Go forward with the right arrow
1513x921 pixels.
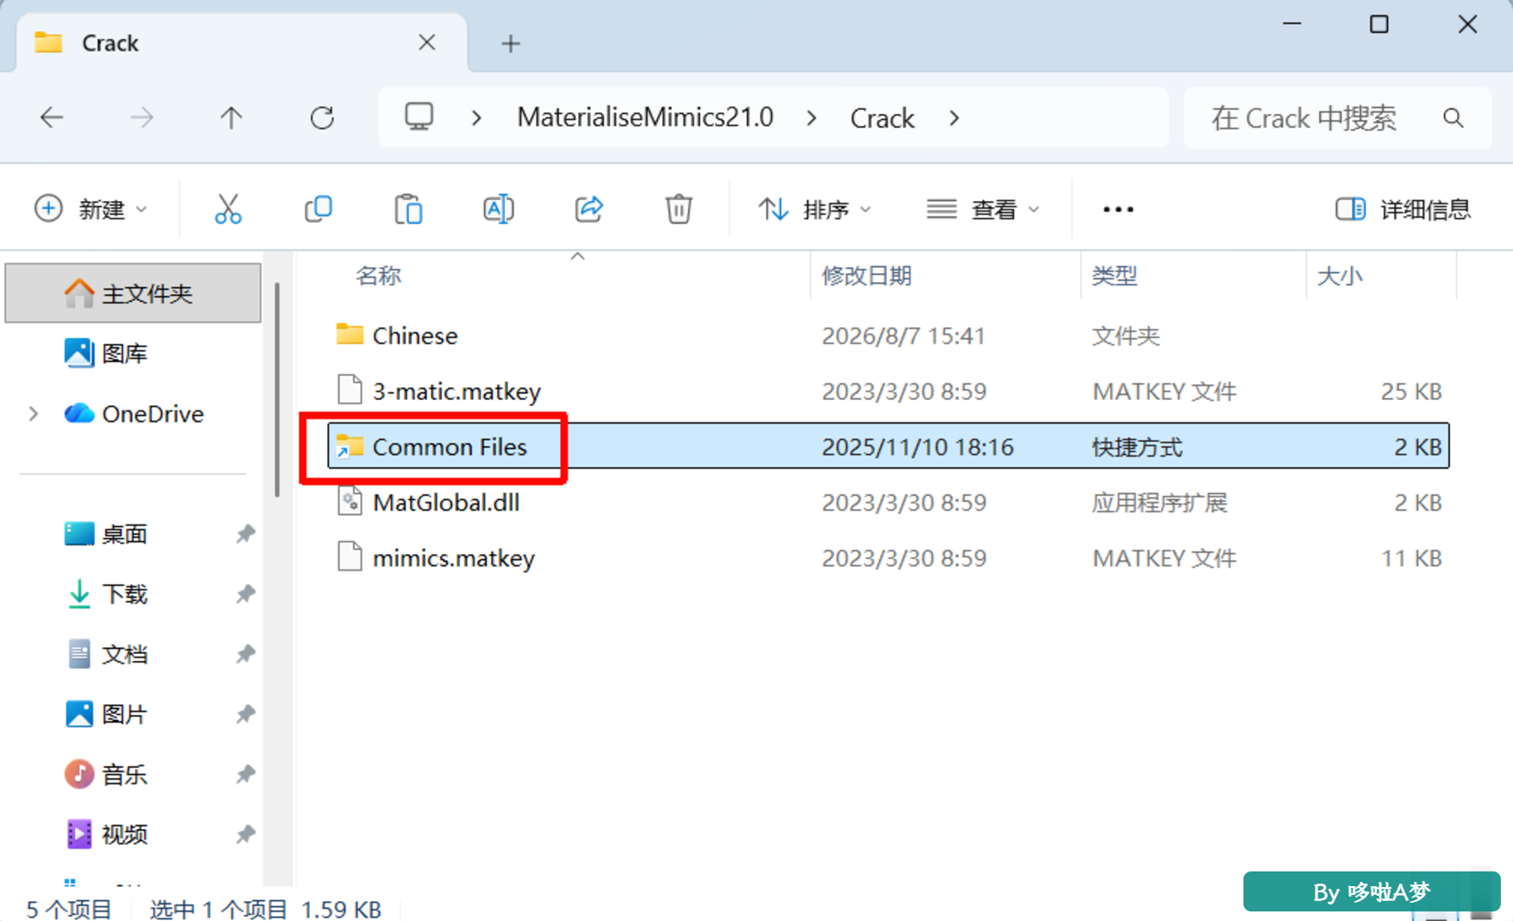142,117
